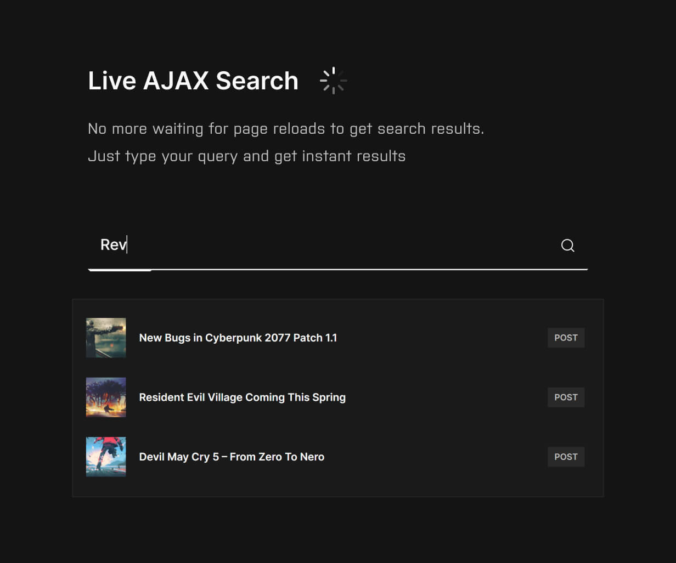
Task: Click the "Live AJAX Search" heading
Action: click(193, 81)
